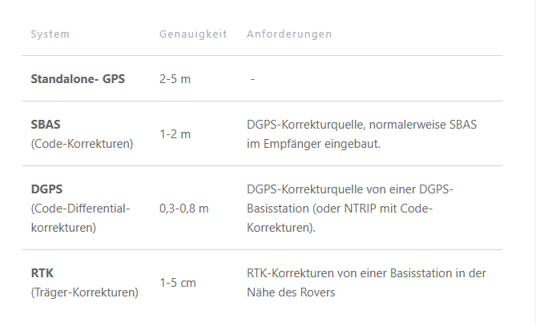Select the SBAS bold heading
The width and height of the screenshot is (536, 326).
click(46, 125)
